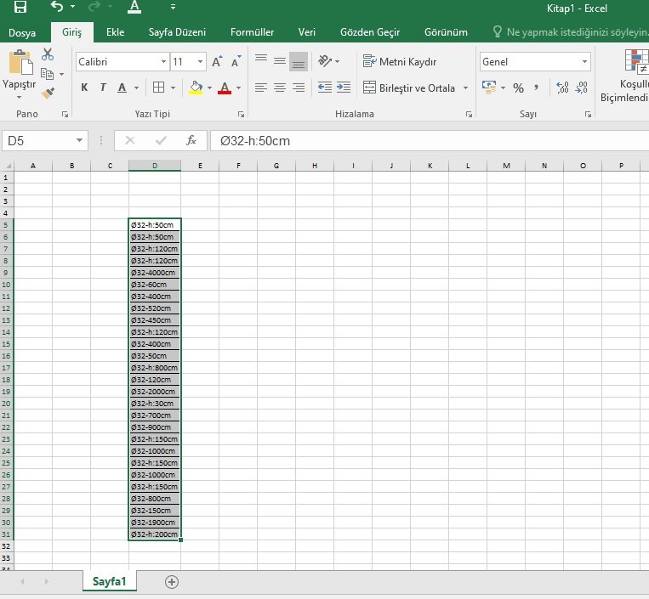Open the Calibri font name dropdown
Screen dimensions: 649x599
coord(163,62)
